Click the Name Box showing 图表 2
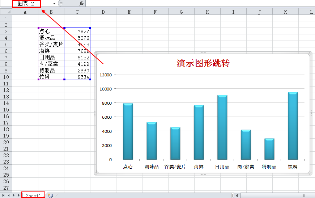This screenshot has width=315, height=198. coord(26,4)
